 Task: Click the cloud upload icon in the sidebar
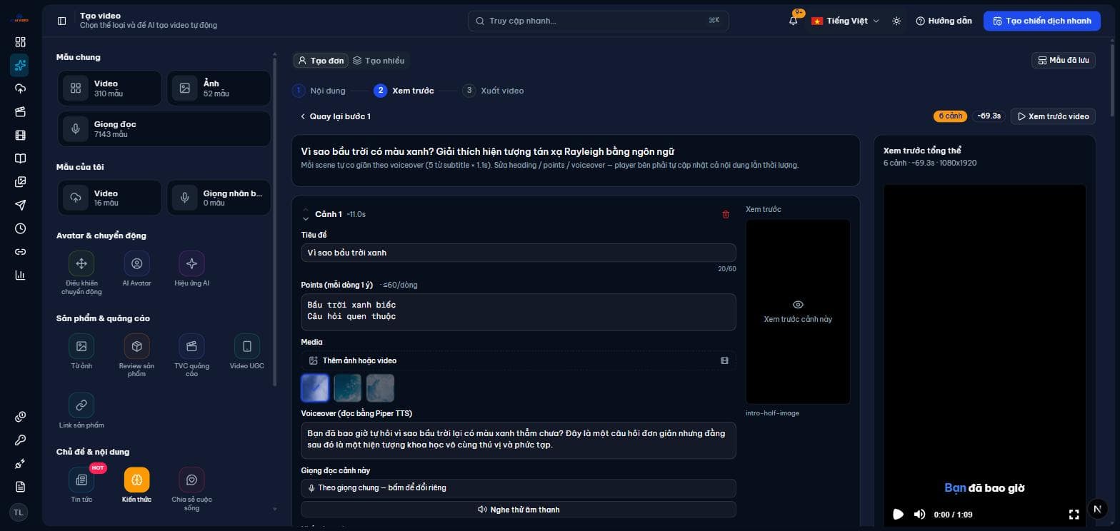(x=20, y=88)
